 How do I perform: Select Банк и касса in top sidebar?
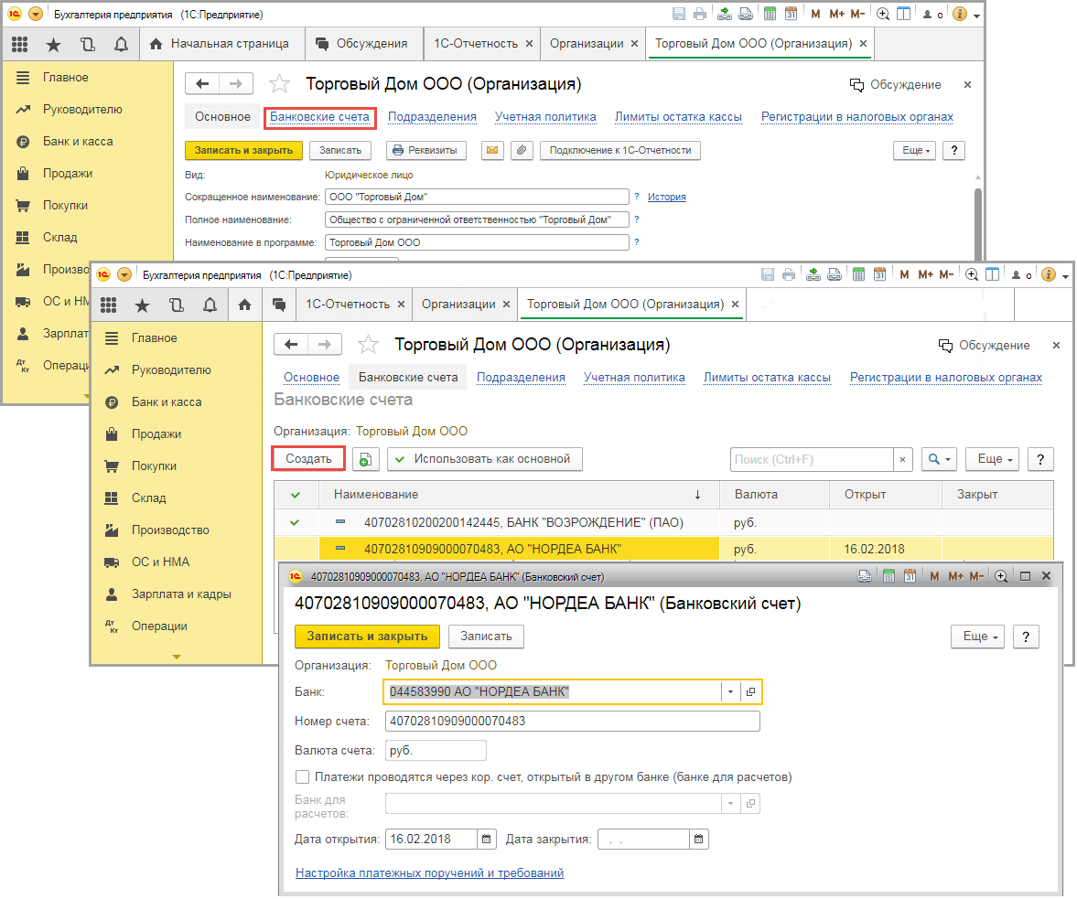78,142
